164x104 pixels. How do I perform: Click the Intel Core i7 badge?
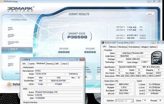pos(156,58)
